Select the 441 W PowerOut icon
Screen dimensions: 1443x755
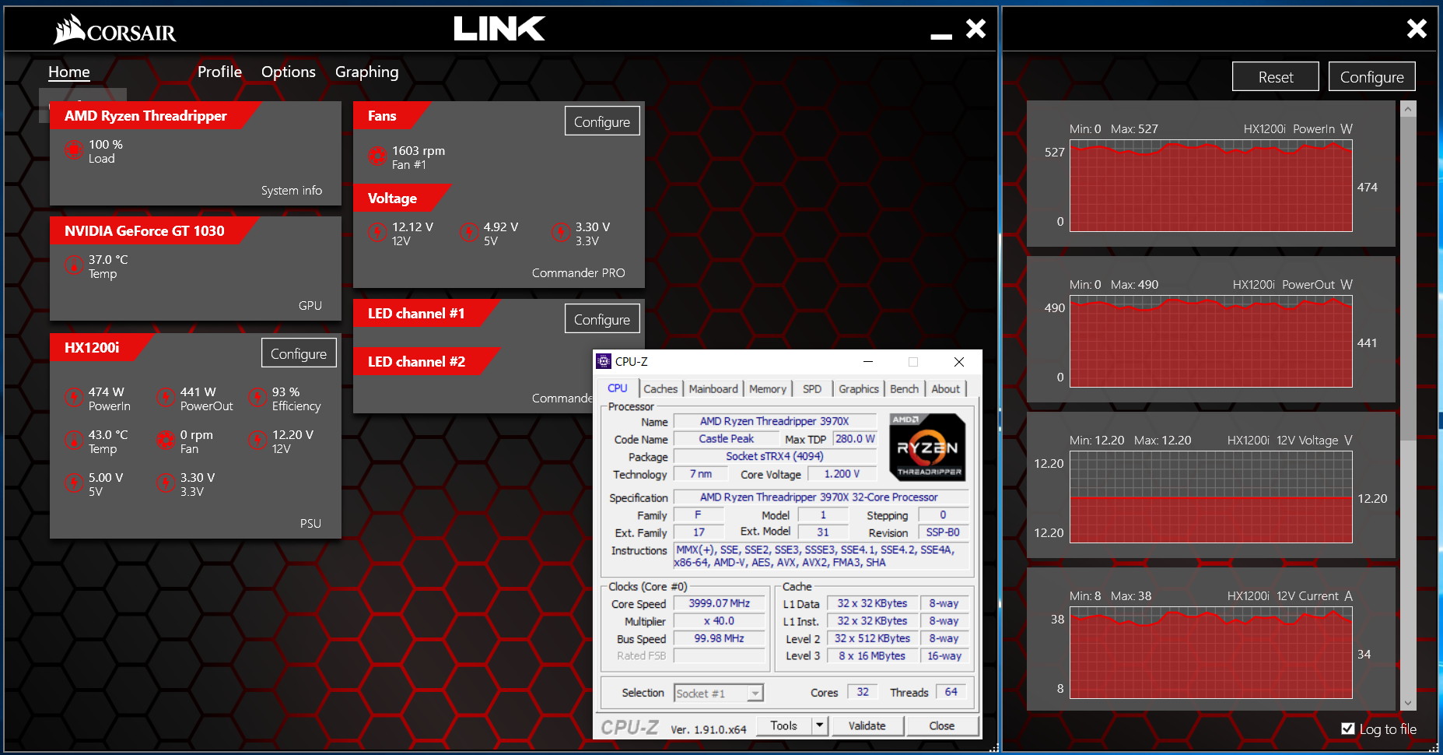(x=166, y=397)
